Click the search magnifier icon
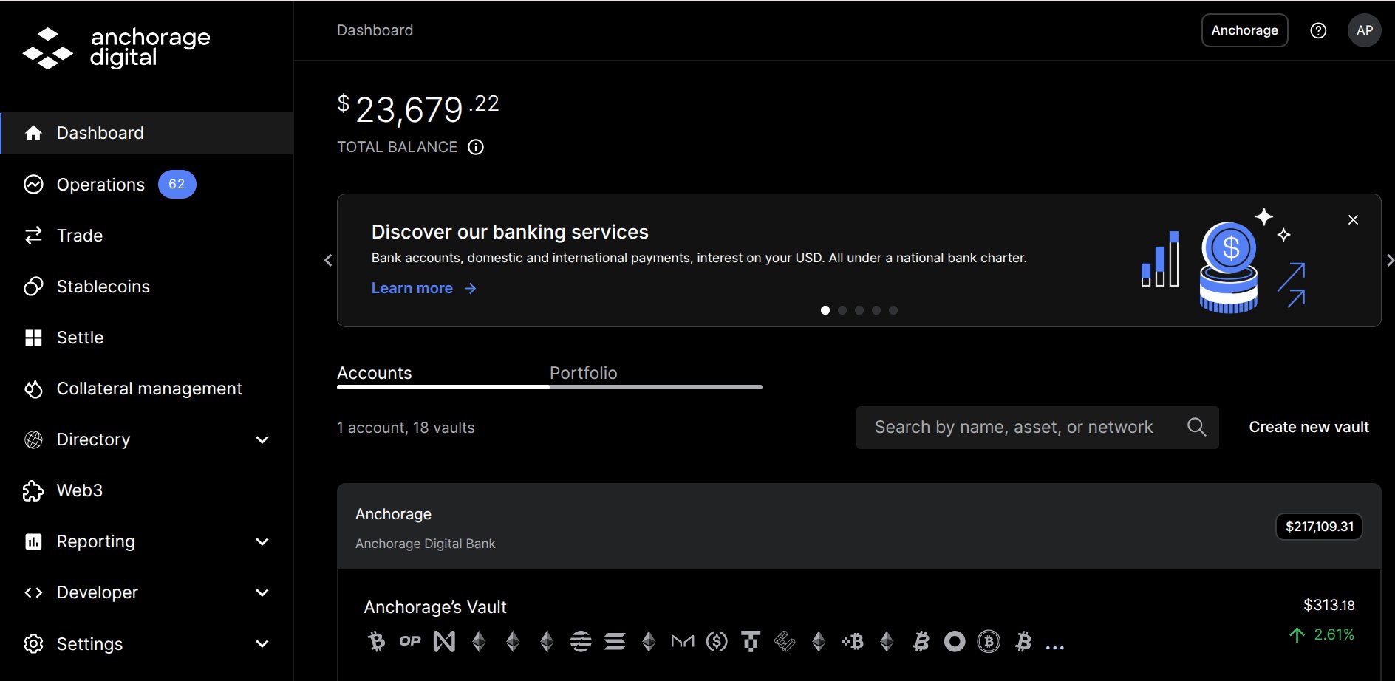1395x681 pixels. coord(1196,427)
